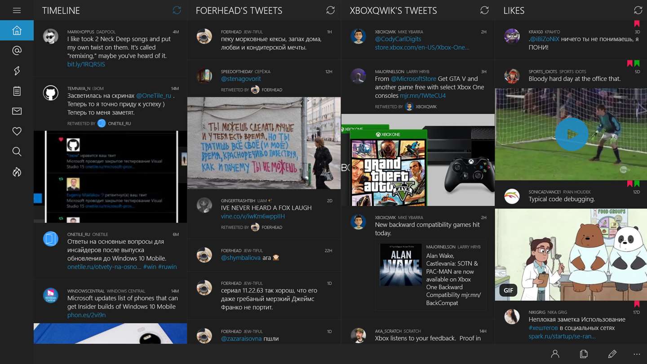Open bit.ly/1RQR5IS link
This screenshot has width=647, height=364.
pyautogui.click(x=86, y=64)
